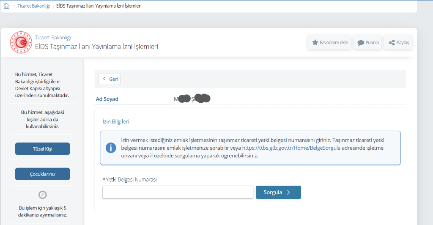The width and height of the screenshot is (433, 225).
Task: Click EİDS Taşınmaz İlanı breadcrumb text
Action: tap(99, 6)
